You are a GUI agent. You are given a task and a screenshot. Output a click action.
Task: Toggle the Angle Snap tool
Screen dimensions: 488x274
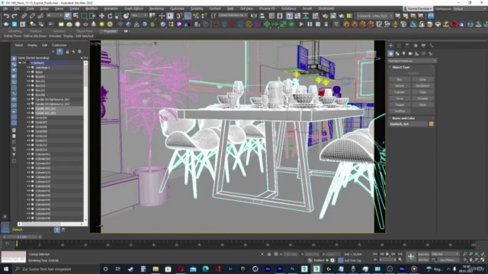[x=188, y=16]
